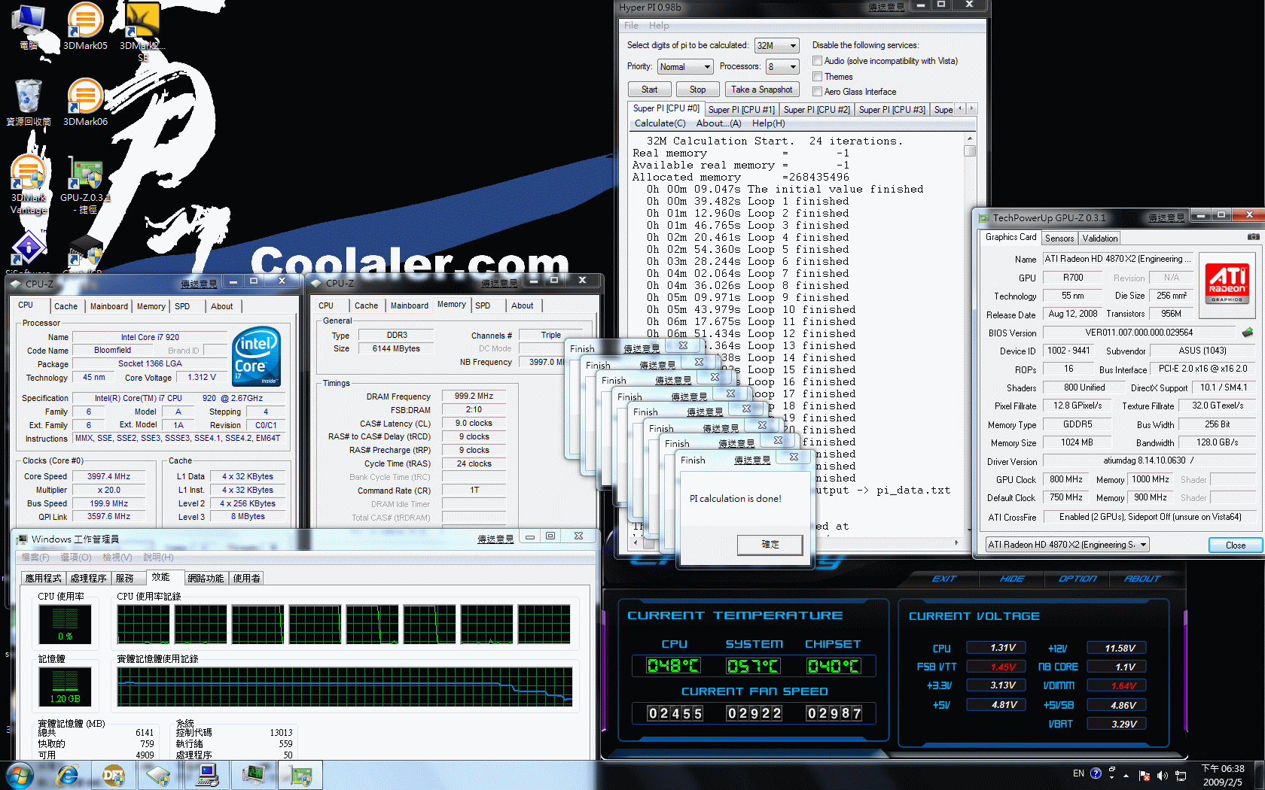Click the blue help tray icon
Screen dimensions: 1265x790
coord(1096,773)
